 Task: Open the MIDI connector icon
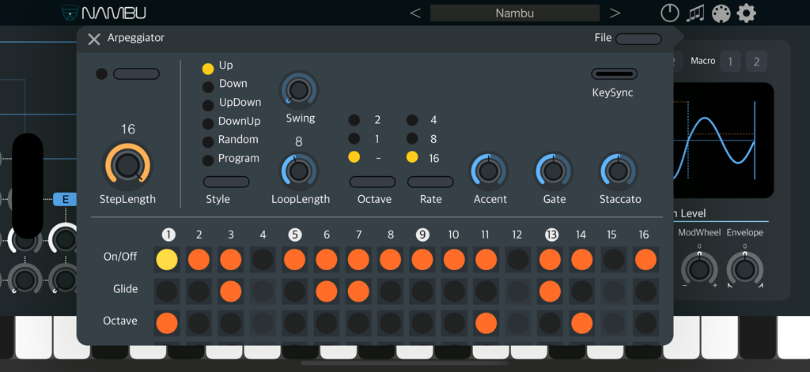click(x=721, y=13)
